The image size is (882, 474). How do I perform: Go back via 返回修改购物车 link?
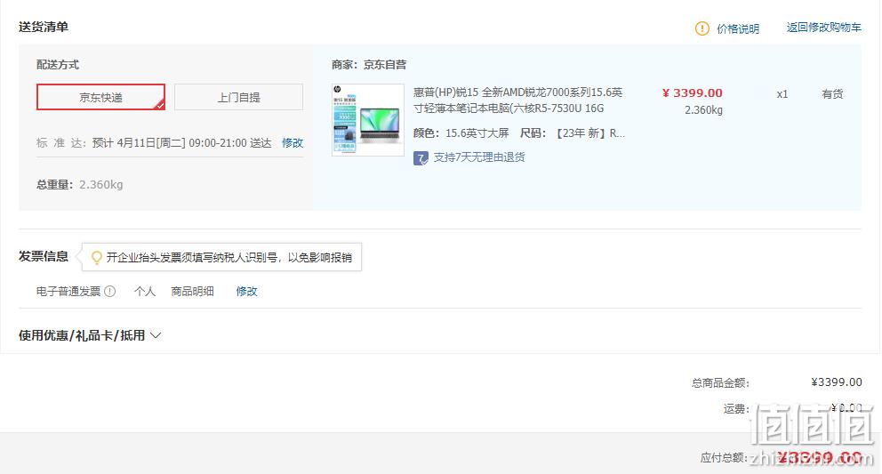point(823,27)
